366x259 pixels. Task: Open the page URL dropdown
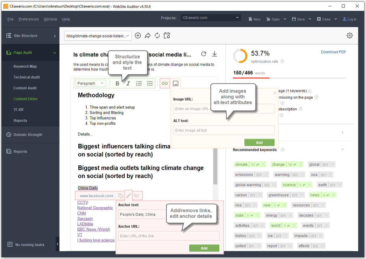pyautogui.click(x=98, y=36)
